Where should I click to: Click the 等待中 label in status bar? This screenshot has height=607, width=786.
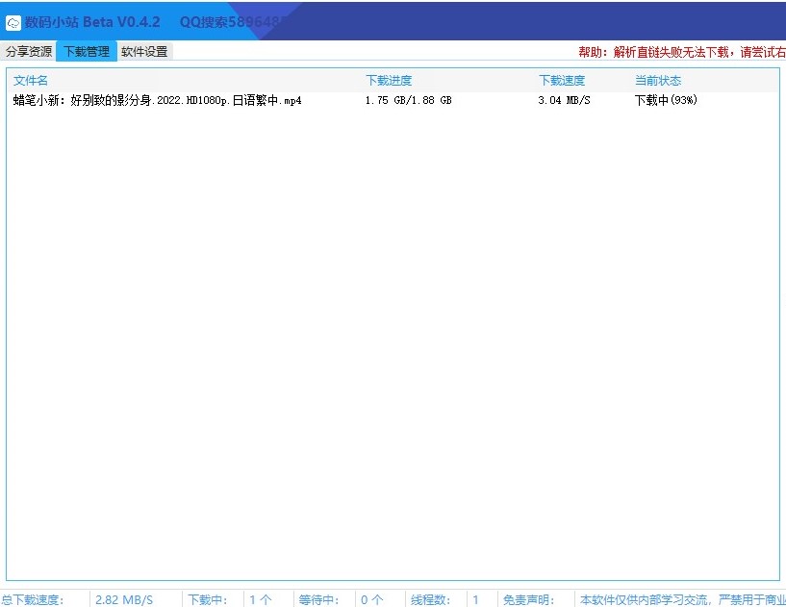pos(318,599)
